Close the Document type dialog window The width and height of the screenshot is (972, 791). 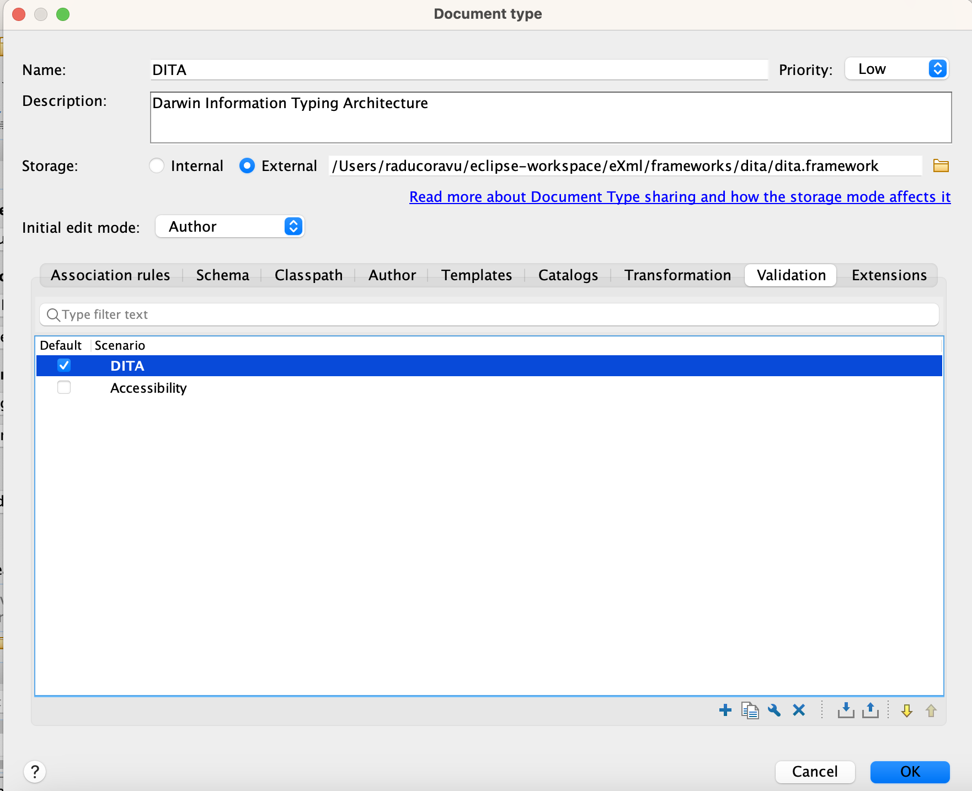click(19, 14)
